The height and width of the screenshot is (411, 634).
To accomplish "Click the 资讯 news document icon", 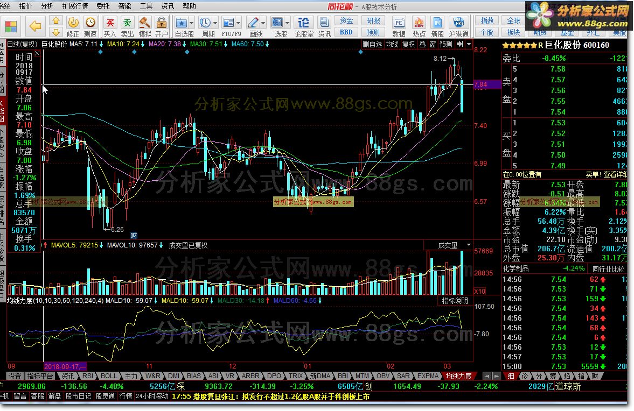I will pos(324,22).
